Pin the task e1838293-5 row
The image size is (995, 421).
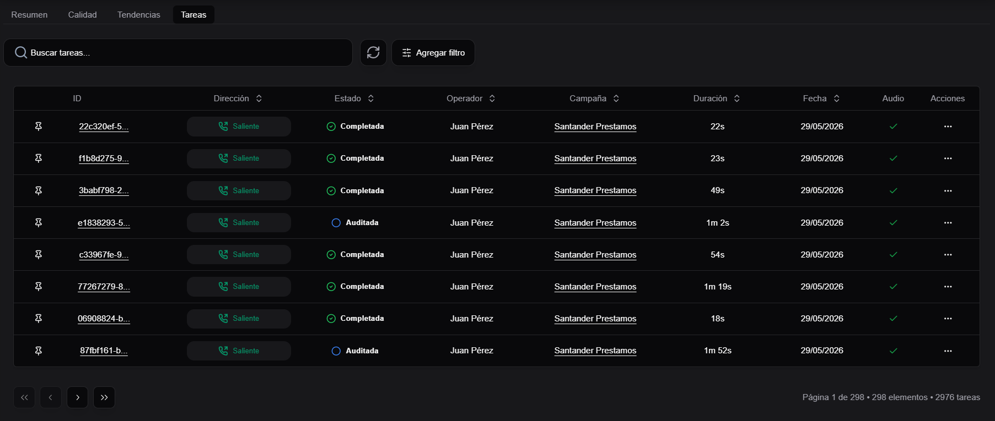tap(39, 223)
